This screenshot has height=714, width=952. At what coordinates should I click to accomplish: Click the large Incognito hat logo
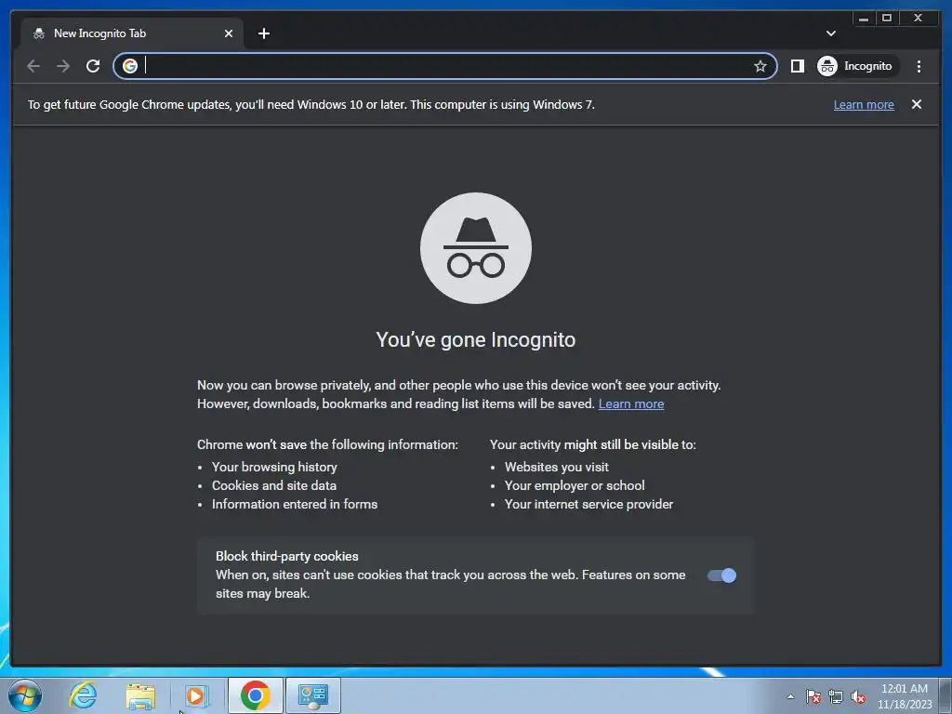tap(475, 248)
